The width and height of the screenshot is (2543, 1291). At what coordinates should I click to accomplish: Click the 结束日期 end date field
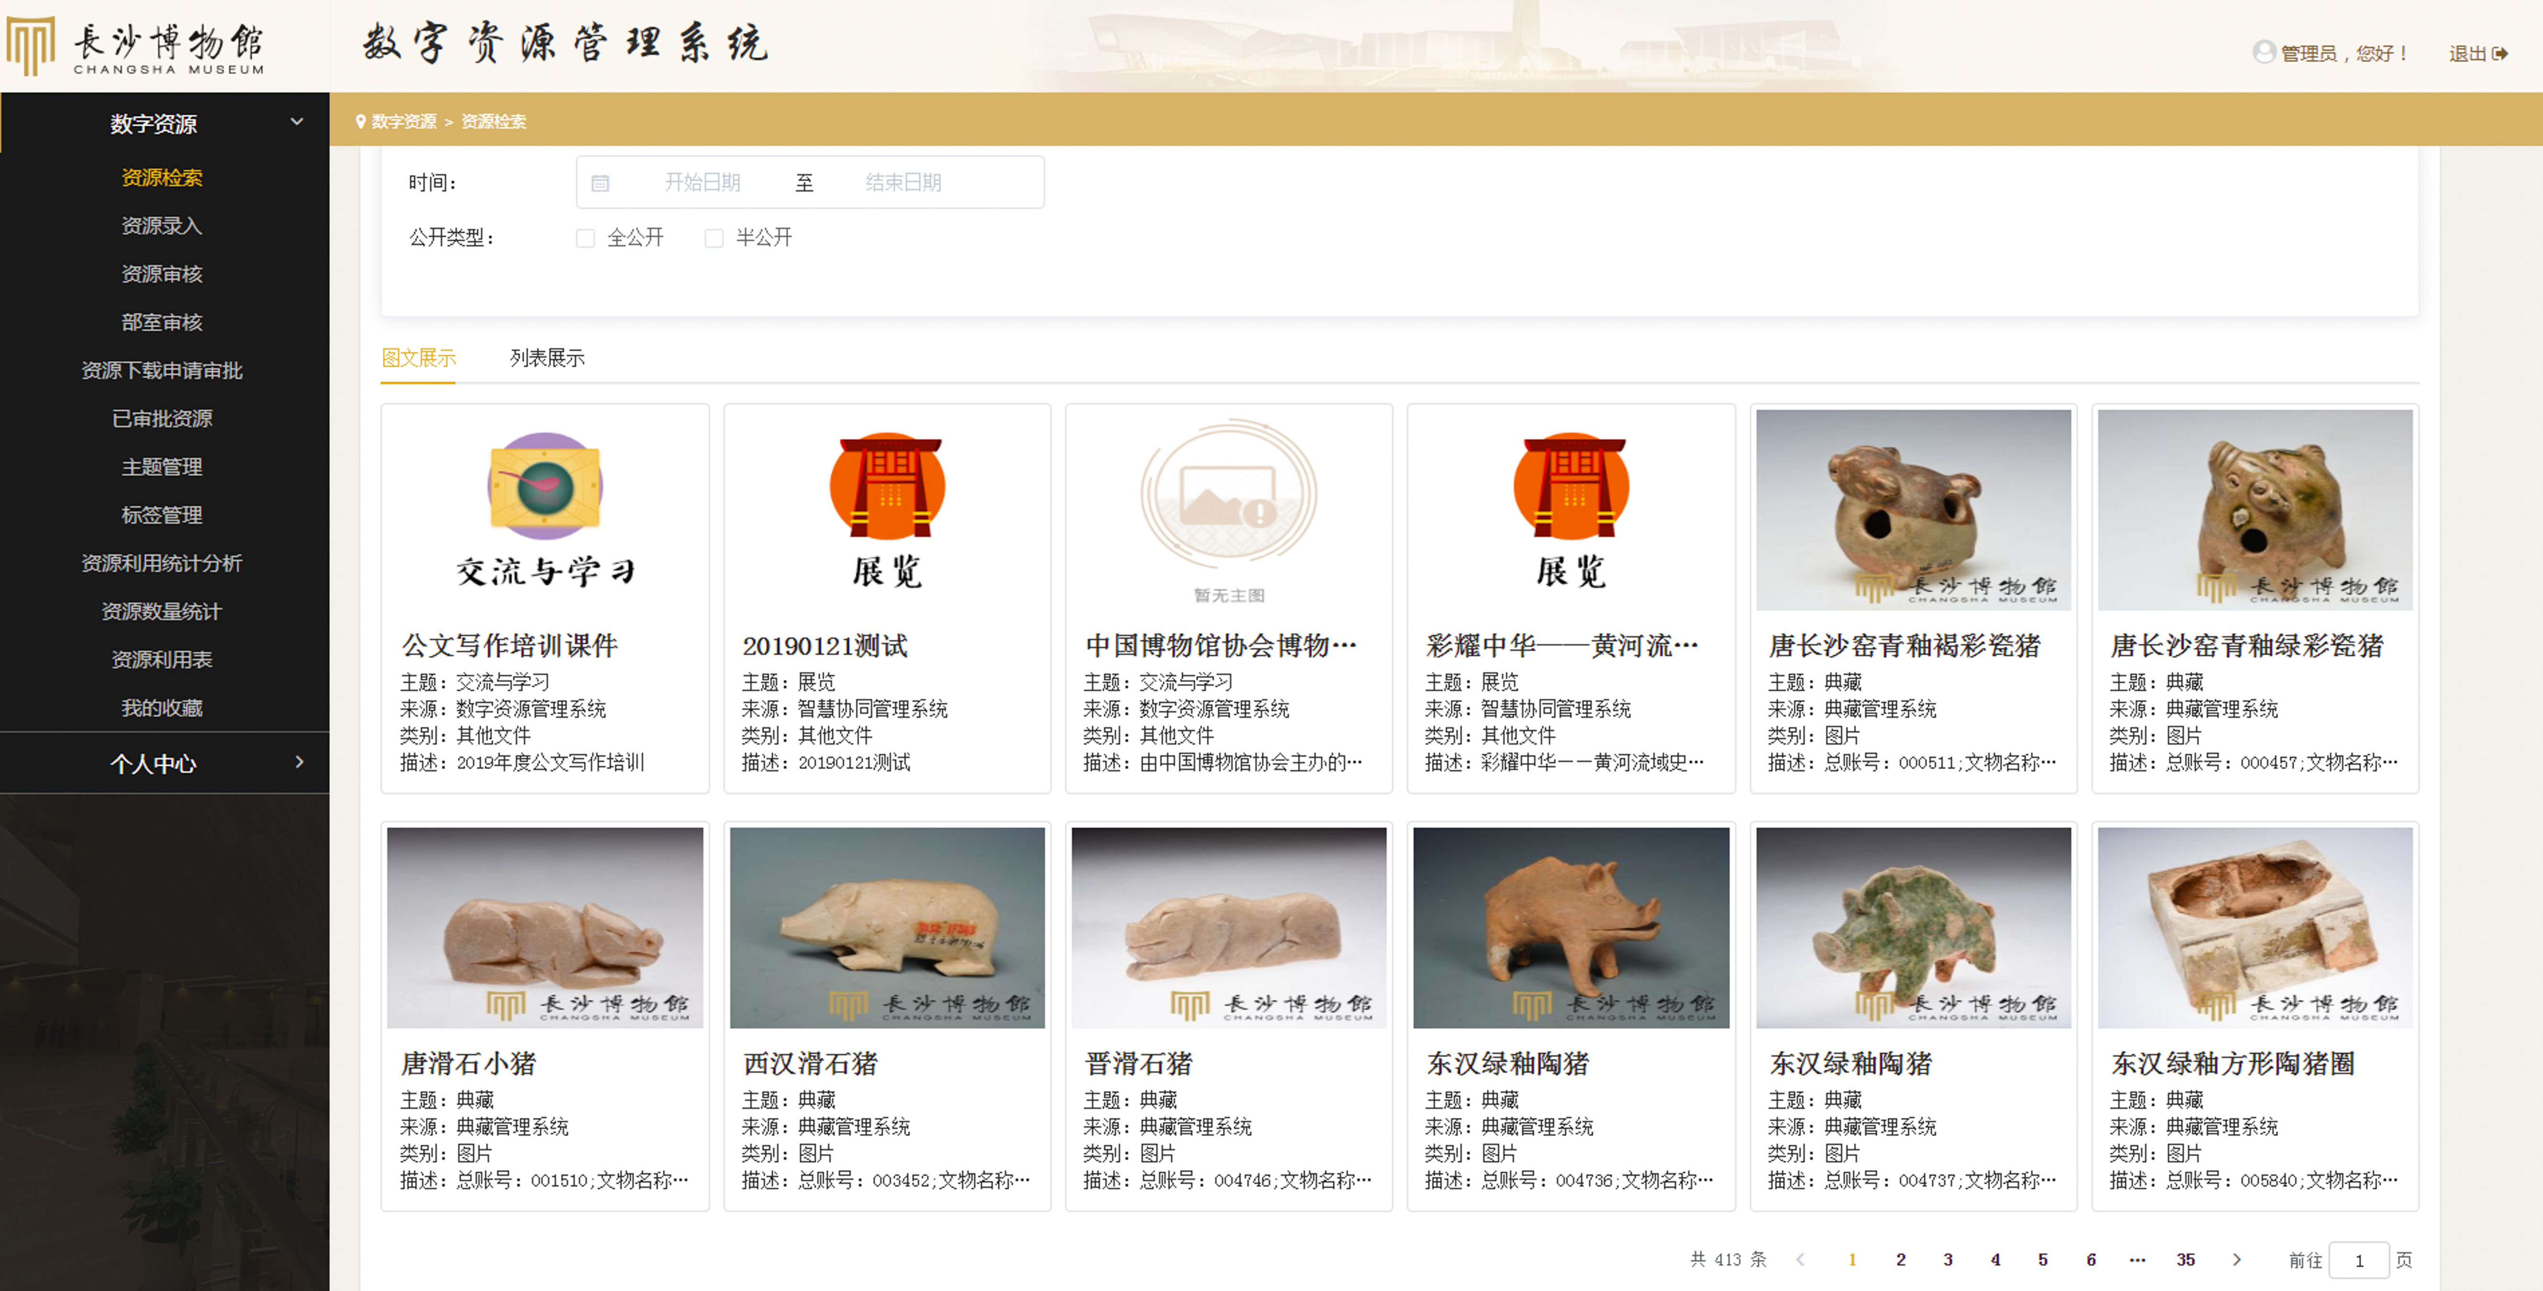point(903,183)
